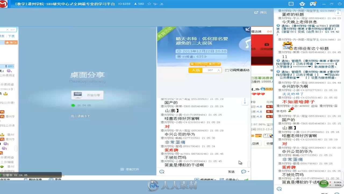This screenshot has width=344, height=194.
Task: Click the 580 online users count
Action: click(x=139, y=4)
